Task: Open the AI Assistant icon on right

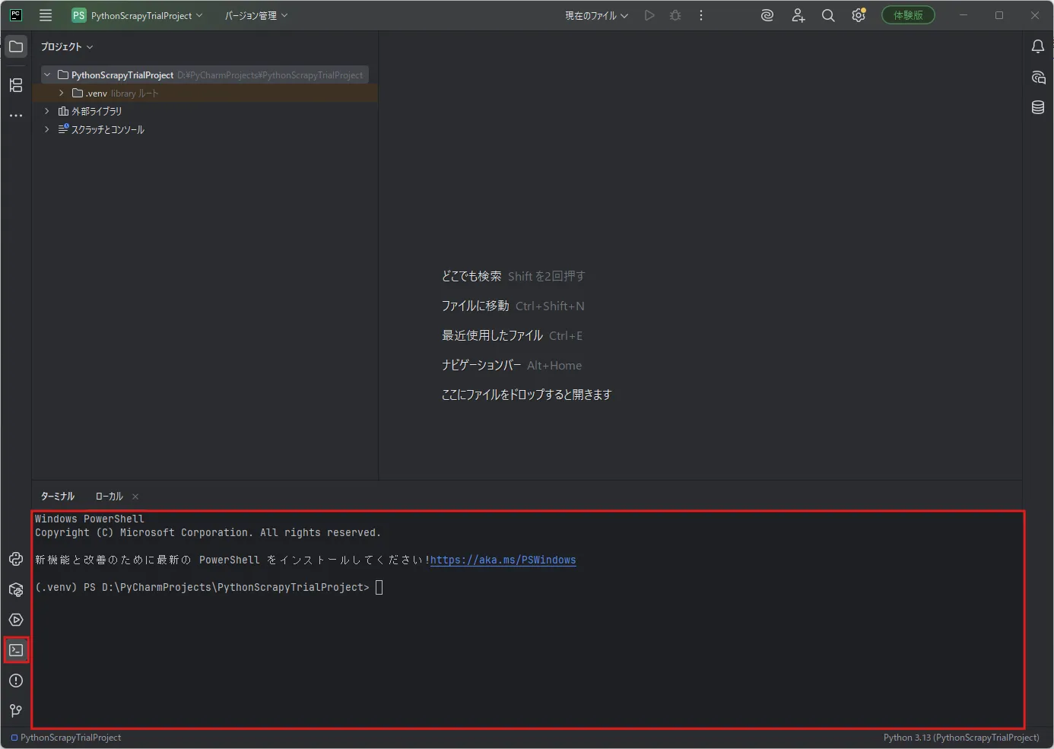Action: [1038, 77]
